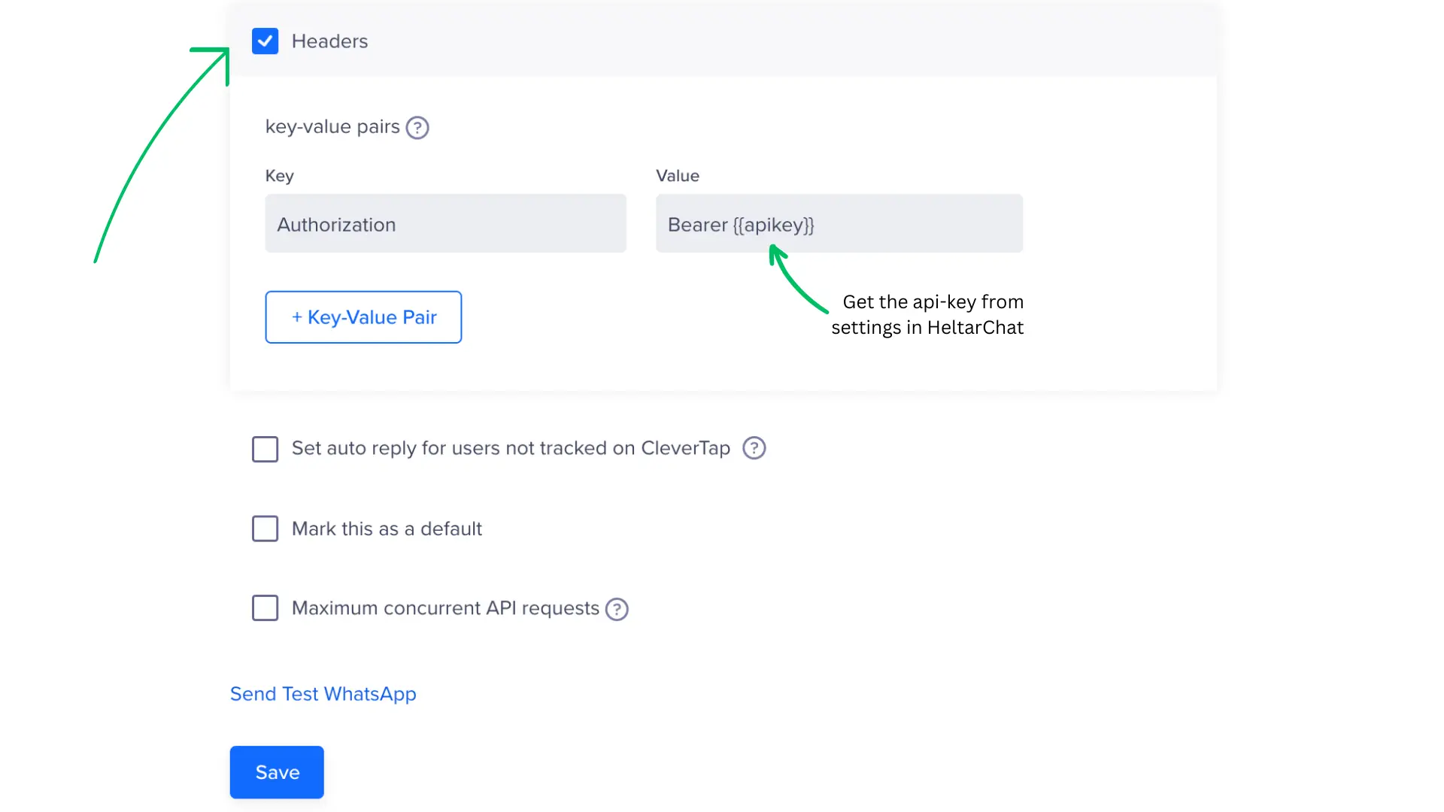Click the 'Maximum concurrent API requests' label text
This screenshot has width=1444, height=812.
pos(445,607)
